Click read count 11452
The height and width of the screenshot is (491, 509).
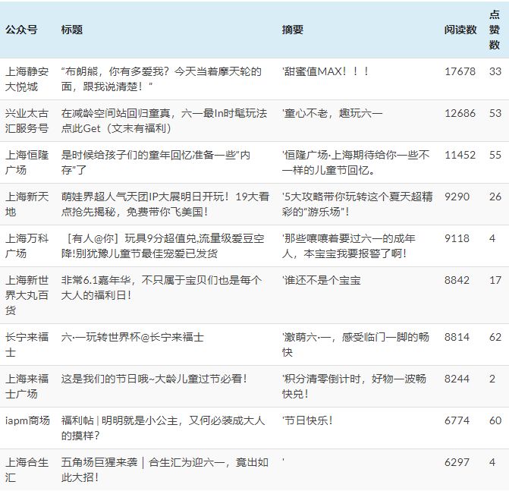click(460, 155)
